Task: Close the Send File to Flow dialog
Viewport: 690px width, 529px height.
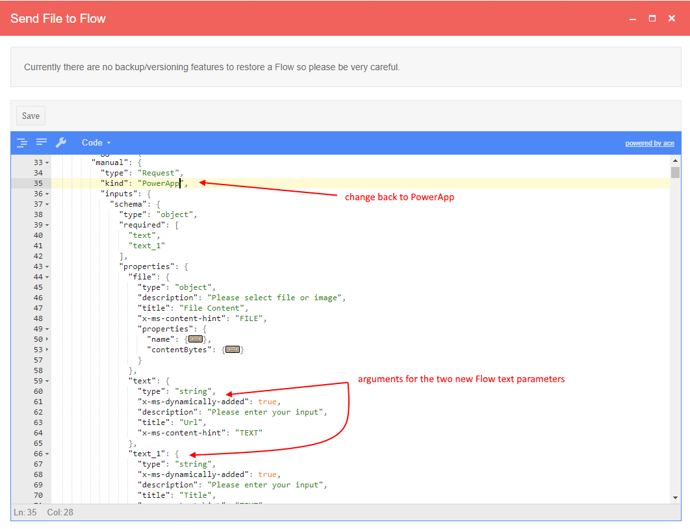Action: (x=672, y=18)
